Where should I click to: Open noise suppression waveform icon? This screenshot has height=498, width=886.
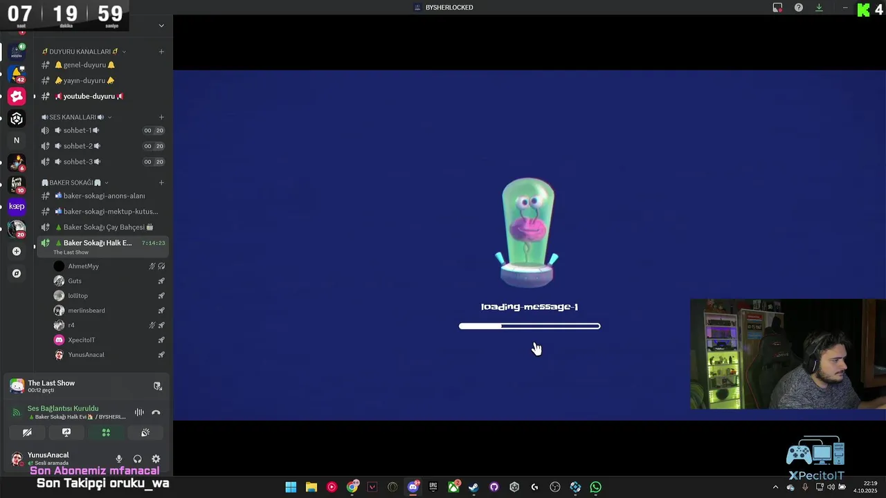coord(139,412)
